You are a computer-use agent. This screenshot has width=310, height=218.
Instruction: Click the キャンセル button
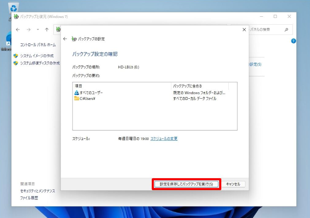click(233, 184)
